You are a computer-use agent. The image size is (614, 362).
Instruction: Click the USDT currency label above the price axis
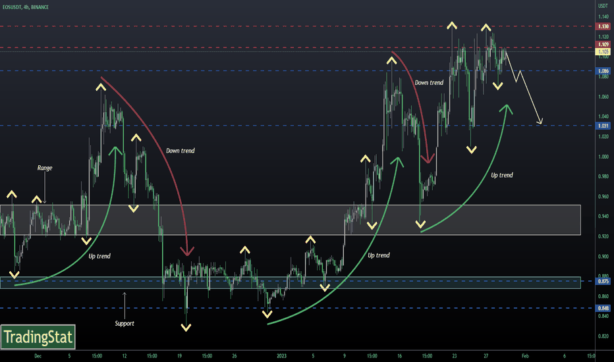pyautogui.click(x=603, y=6)
